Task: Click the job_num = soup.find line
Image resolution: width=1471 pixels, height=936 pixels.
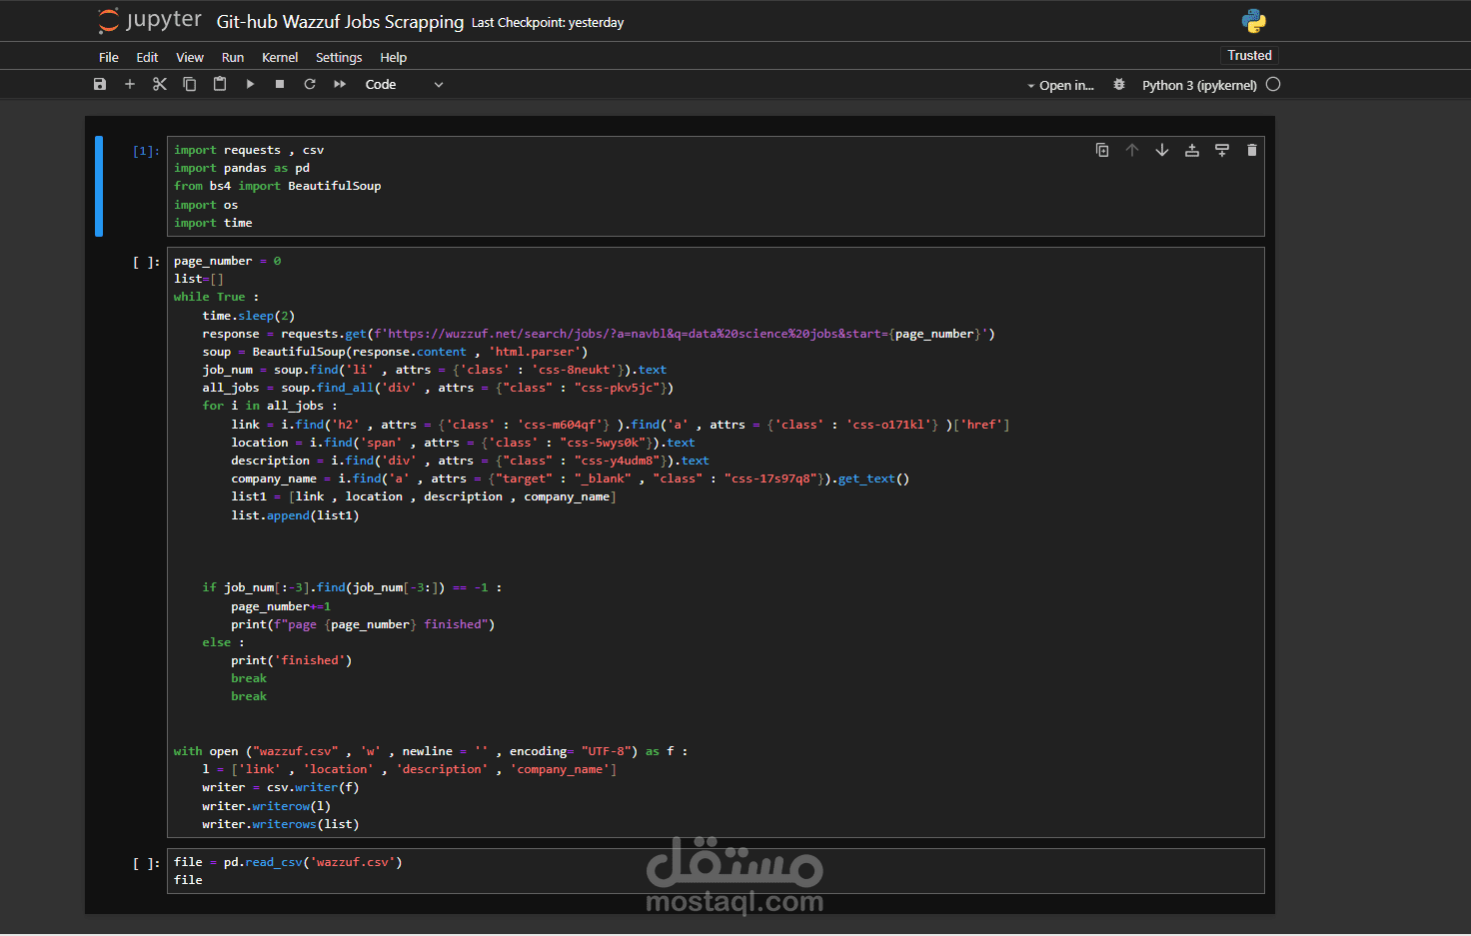Action: tap(434, 370)
